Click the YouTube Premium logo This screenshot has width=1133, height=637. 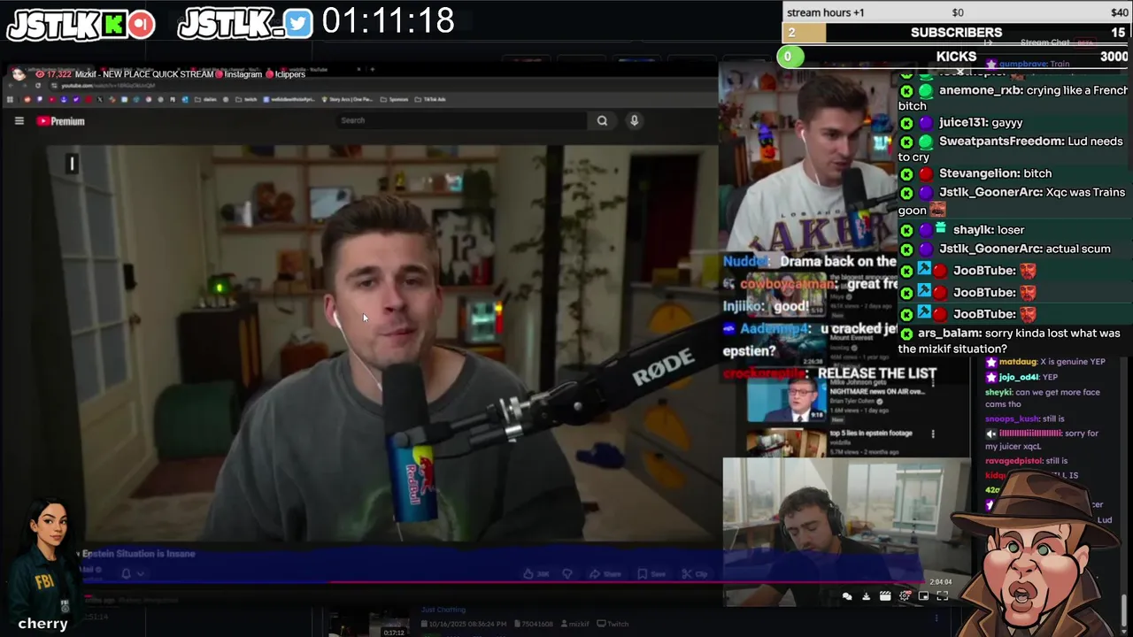tap(60, 121)
